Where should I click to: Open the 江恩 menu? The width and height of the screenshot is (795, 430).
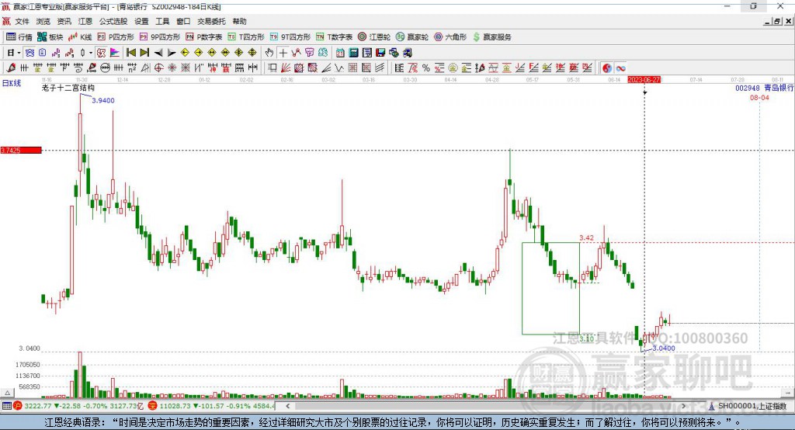point(85,21)
